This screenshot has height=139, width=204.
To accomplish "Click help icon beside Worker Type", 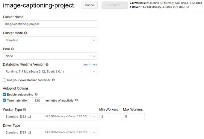I will click(25, 110).
